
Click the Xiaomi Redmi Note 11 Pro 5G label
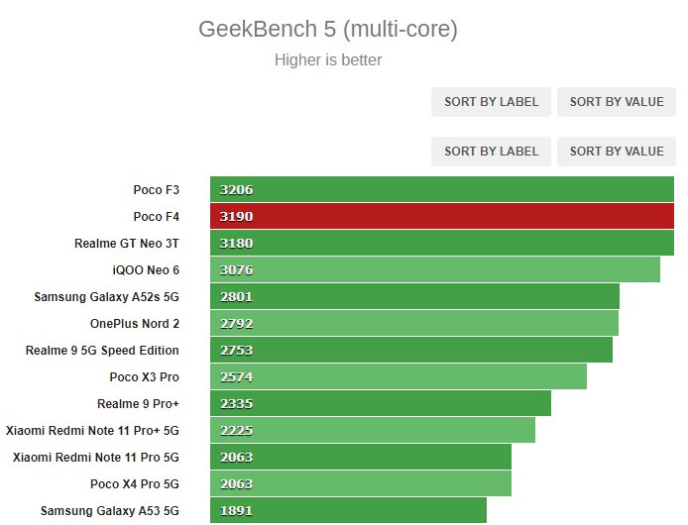[x=96, y=457]
